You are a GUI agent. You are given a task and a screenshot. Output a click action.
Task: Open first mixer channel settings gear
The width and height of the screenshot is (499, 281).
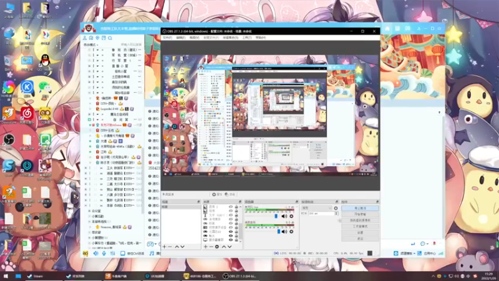(291, 216)
